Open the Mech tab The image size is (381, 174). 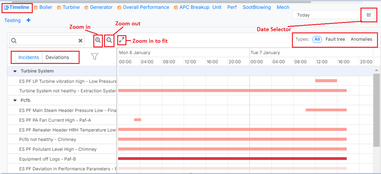(x=283, y=7)
